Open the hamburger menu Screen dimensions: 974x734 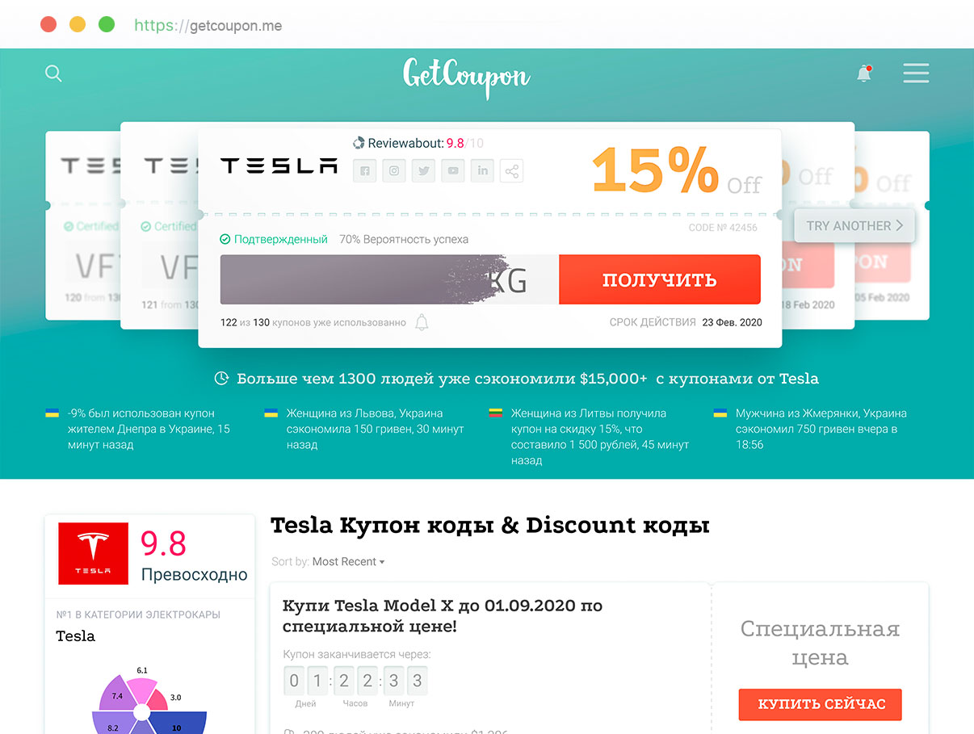coord(916,73)
